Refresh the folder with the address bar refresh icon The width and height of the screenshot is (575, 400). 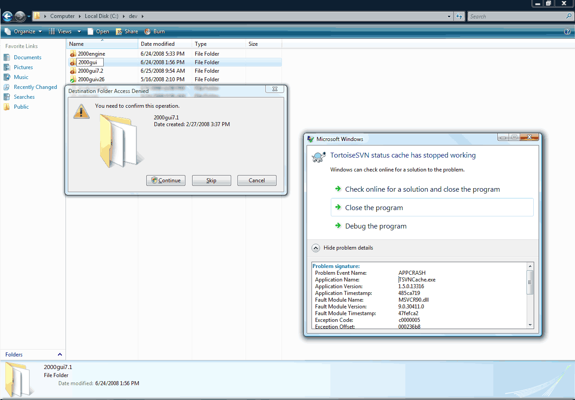459,17
